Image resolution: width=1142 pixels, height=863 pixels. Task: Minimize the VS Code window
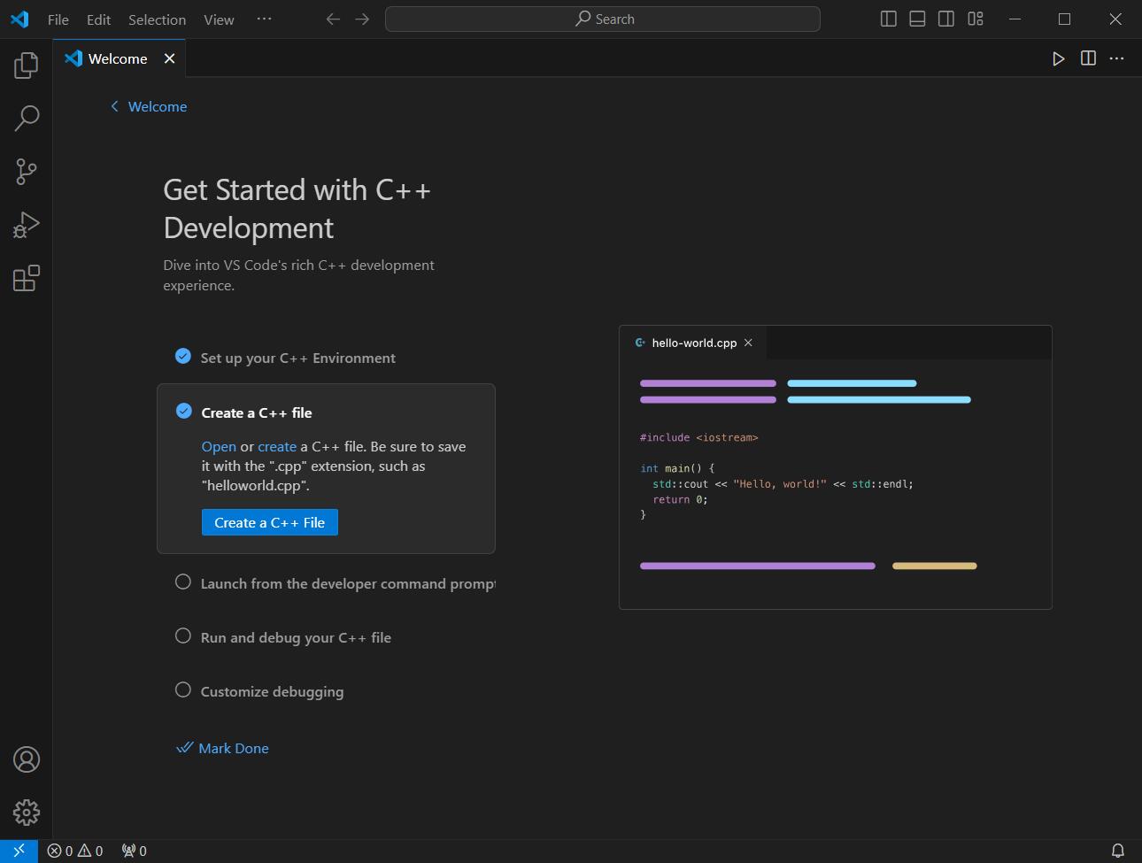click(x=1015, y=19)
